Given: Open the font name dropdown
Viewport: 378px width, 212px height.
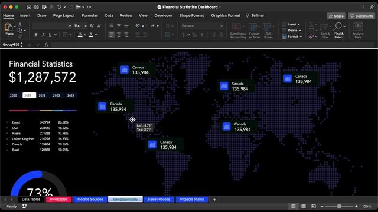Looking at the screenshot, I should (70, 26).
